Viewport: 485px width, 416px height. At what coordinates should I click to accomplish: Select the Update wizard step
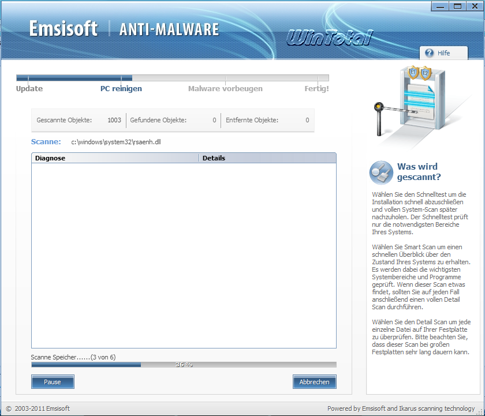point(29,89)
